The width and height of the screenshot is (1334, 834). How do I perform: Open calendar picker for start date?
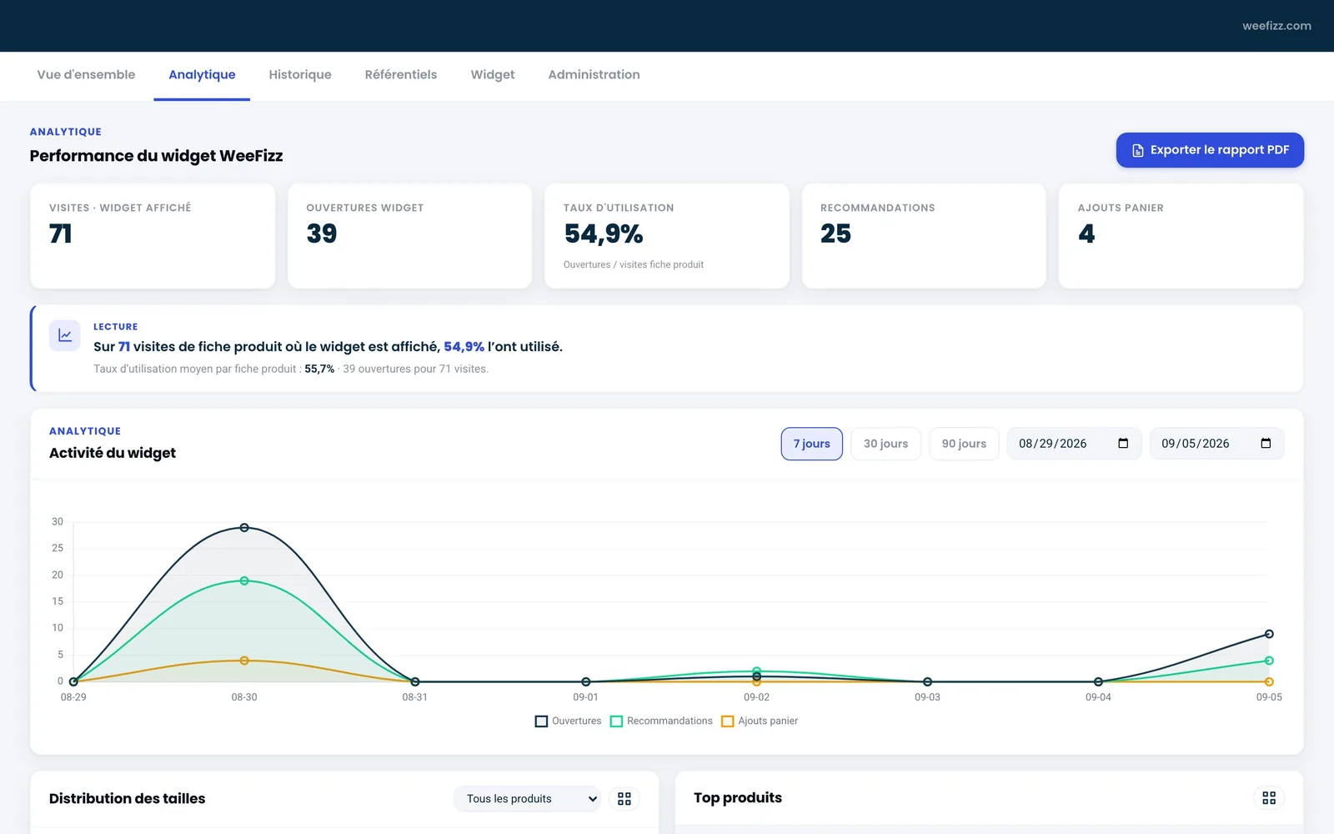pos(1123,444)
